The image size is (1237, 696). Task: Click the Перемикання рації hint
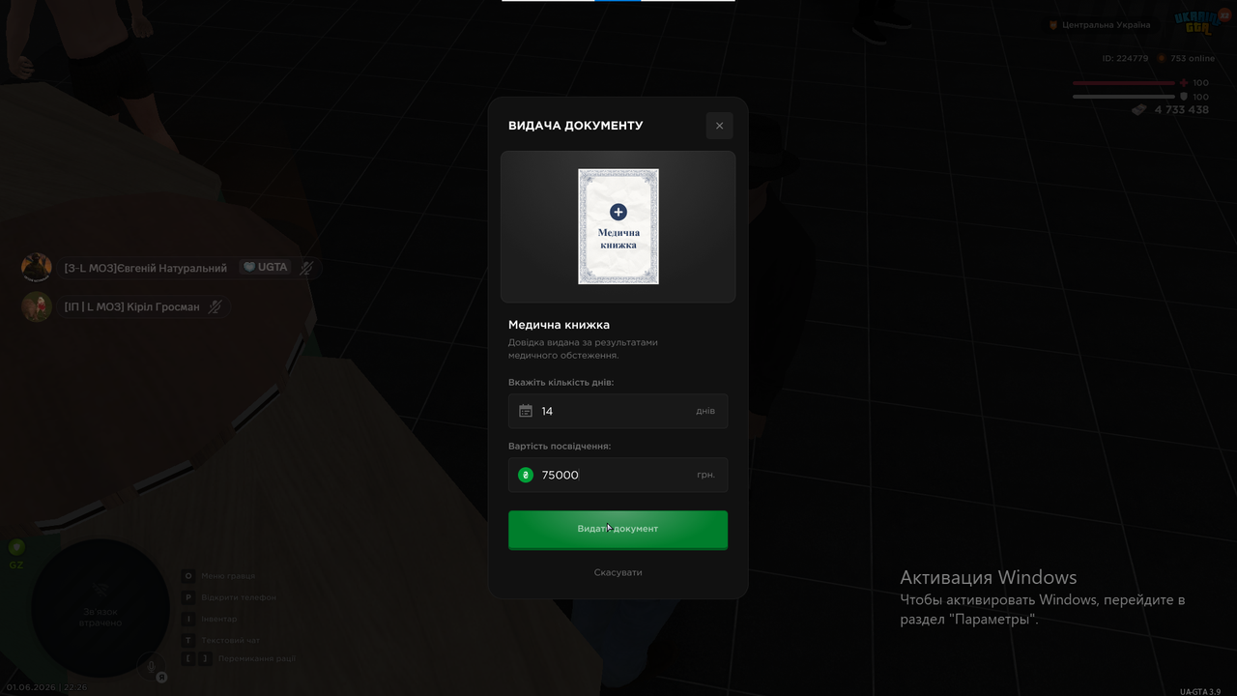(x=257, y=658)
